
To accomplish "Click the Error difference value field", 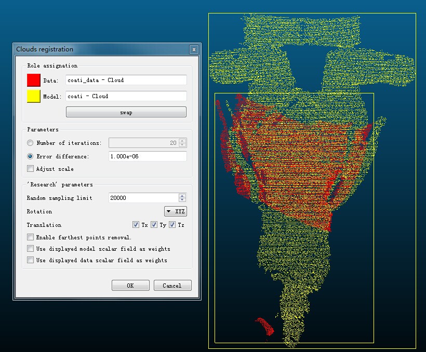I will (x=147, y=156).
